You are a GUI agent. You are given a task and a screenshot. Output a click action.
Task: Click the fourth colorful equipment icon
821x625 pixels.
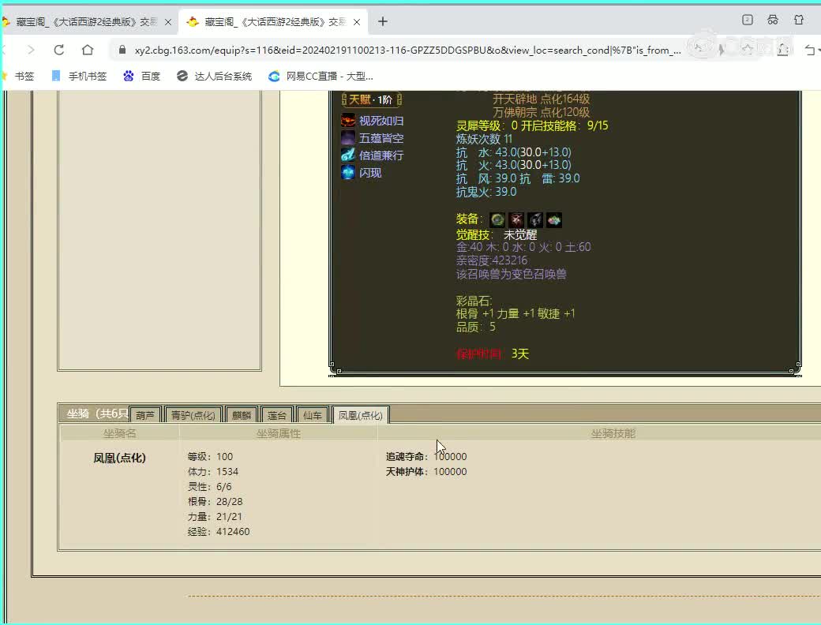[x=554, y=220]
